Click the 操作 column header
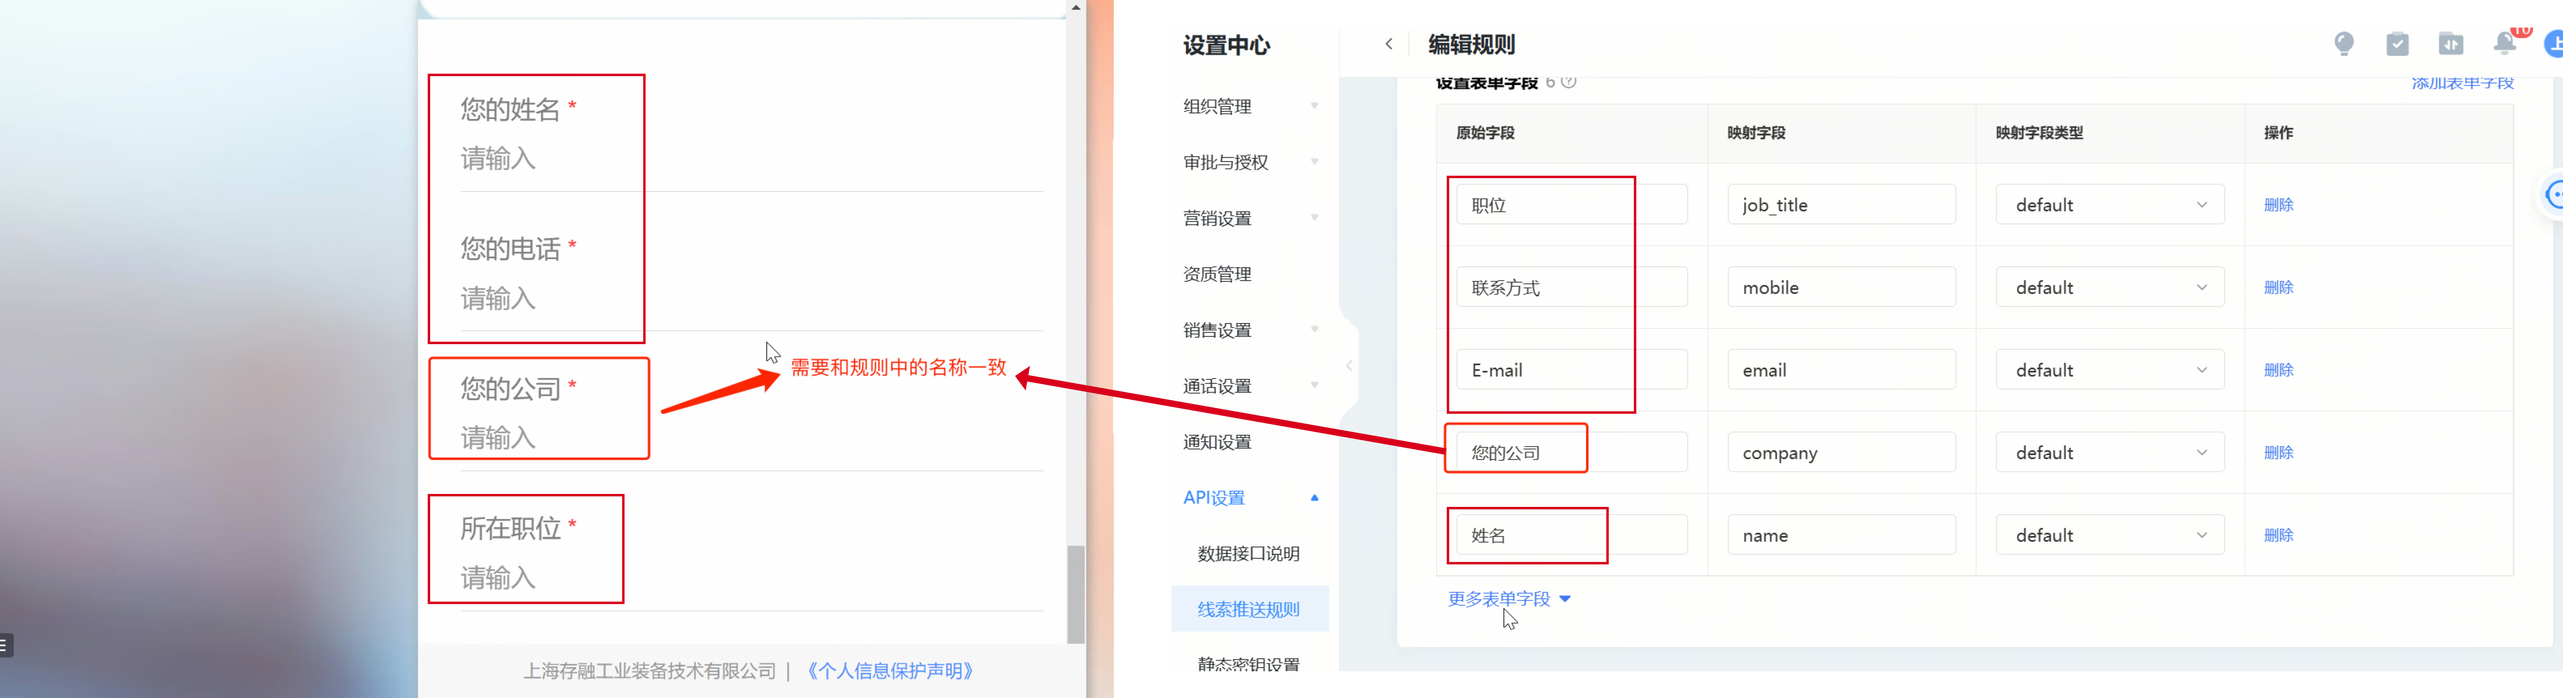 coord(2278,133)
